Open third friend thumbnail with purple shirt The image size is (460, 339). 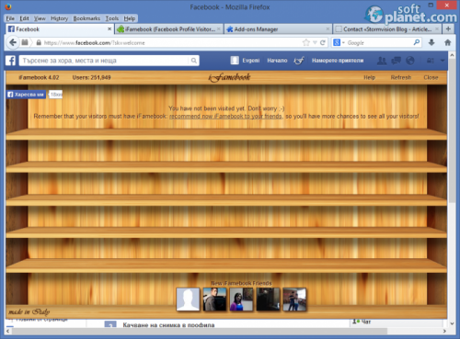241,299
